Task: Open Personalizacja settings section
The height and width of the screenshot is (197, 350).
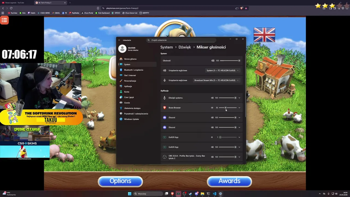Action: [138, 81]
